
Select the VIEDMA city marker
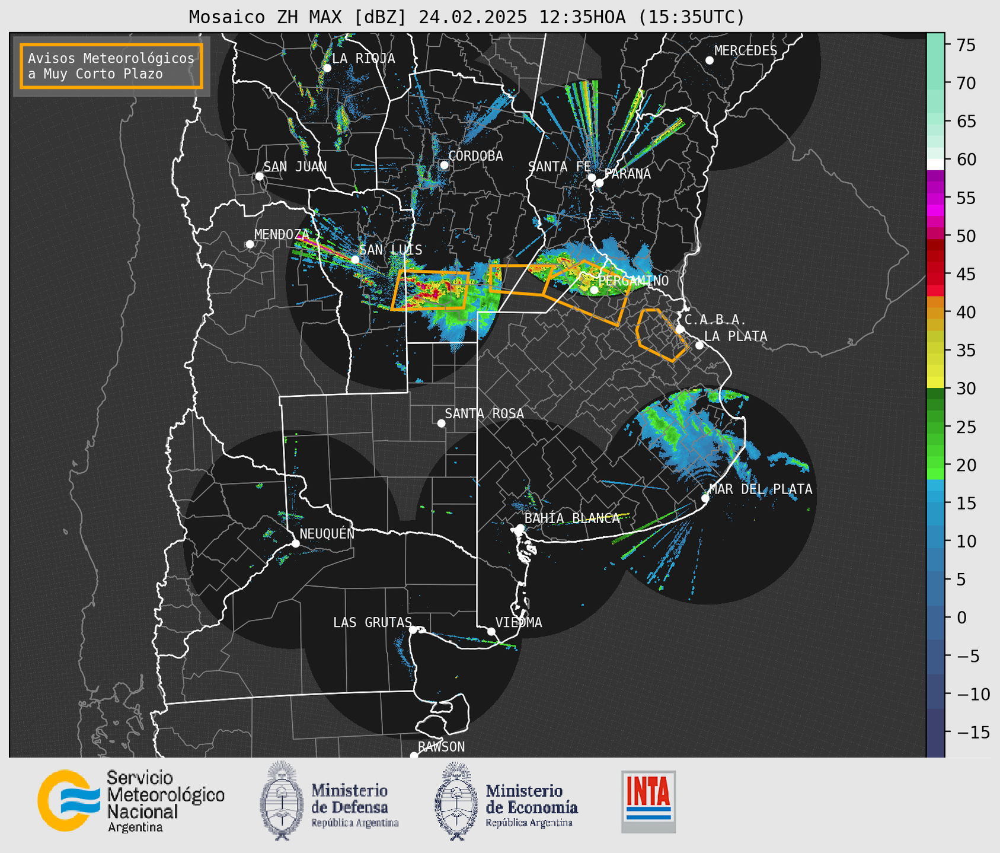491,631
